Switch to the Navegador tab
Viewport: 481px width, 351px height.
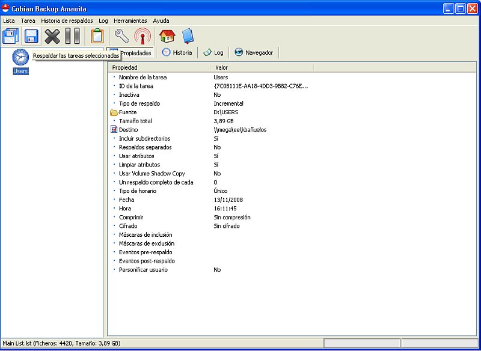[254, 53]
